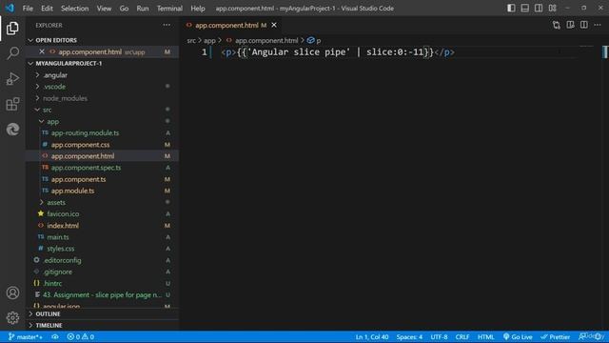
Task: Change CRLF end of line sequence
Action: coord(462,336)
